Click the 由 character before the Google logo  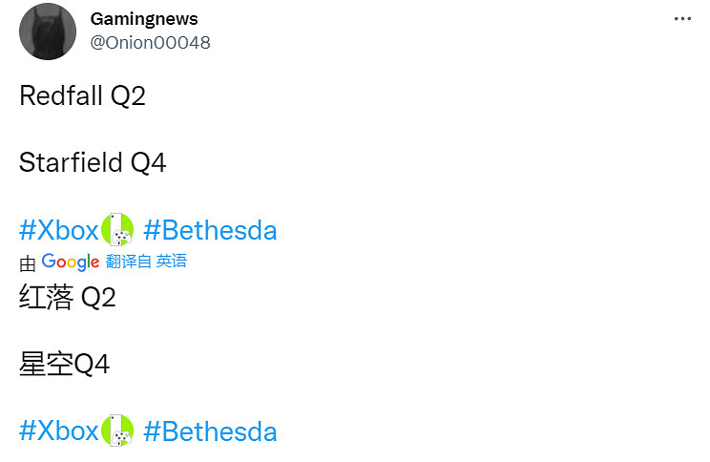(27, 262)
